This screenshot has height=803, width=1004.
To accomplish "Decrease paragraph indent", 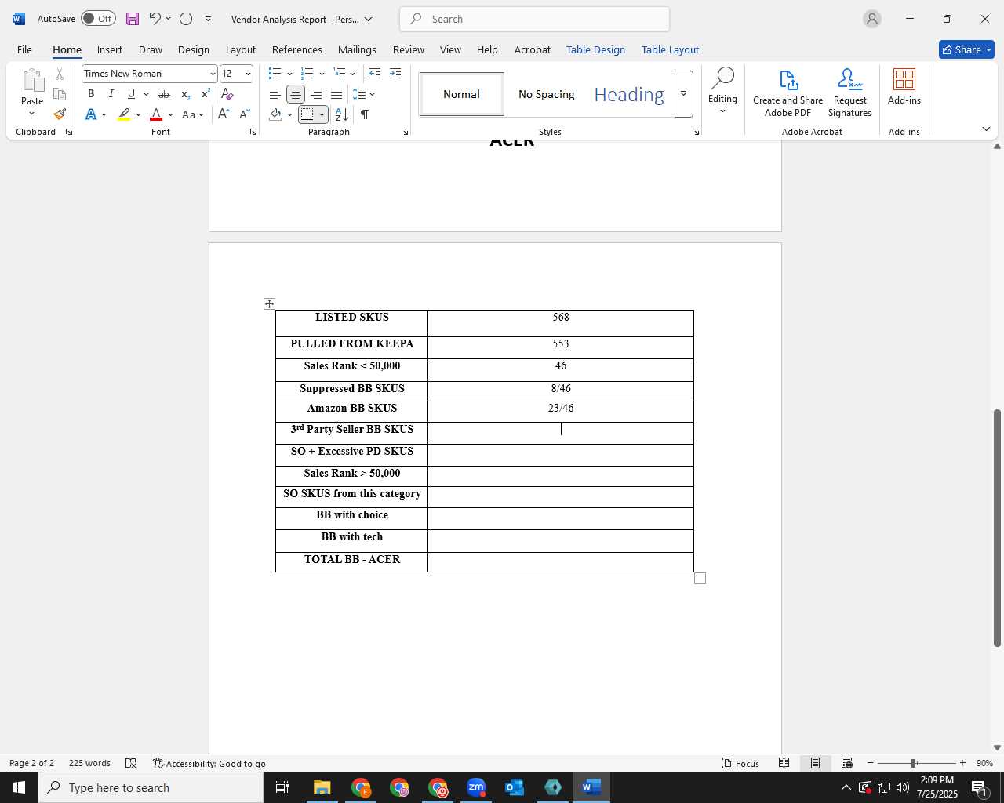I will (375, 74).
